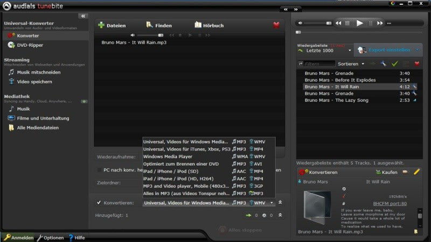Choose iPad / iPhone / iPod (SD) profile
431x242 pixels.
coord(208,171)
